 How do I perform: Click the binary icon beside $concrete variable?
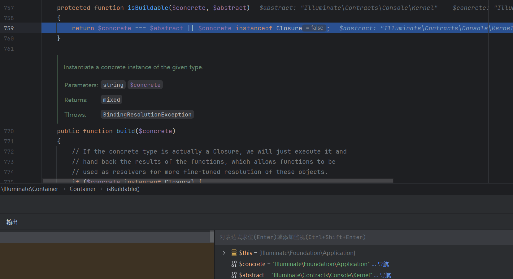(234, 264)
